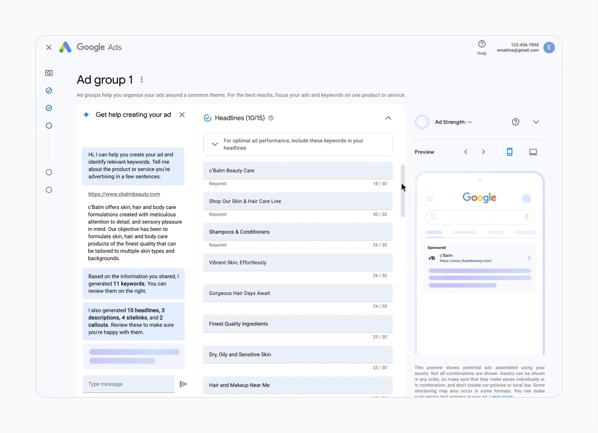Go to previous ad preview
Viewport: 598px width, 433px height.
pos(466,152)
